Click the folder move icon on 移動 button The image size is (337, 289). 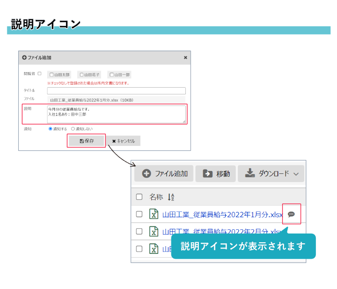click(207, 173)
